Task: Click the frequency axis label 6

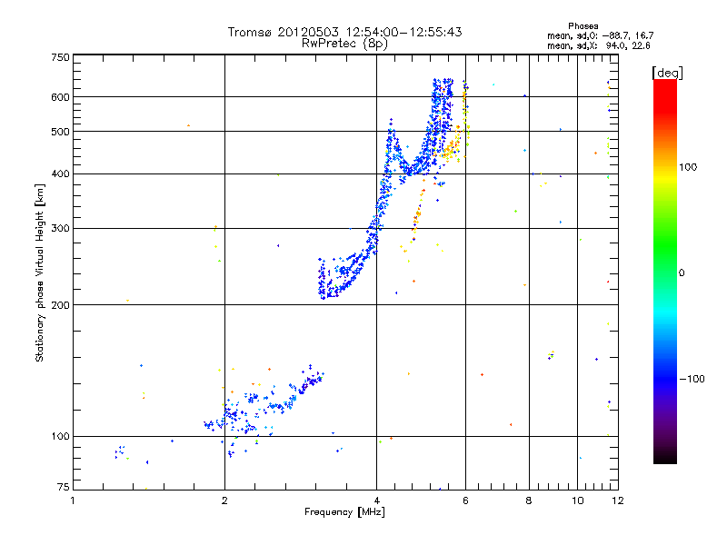Action: click(x=465, y=500)
